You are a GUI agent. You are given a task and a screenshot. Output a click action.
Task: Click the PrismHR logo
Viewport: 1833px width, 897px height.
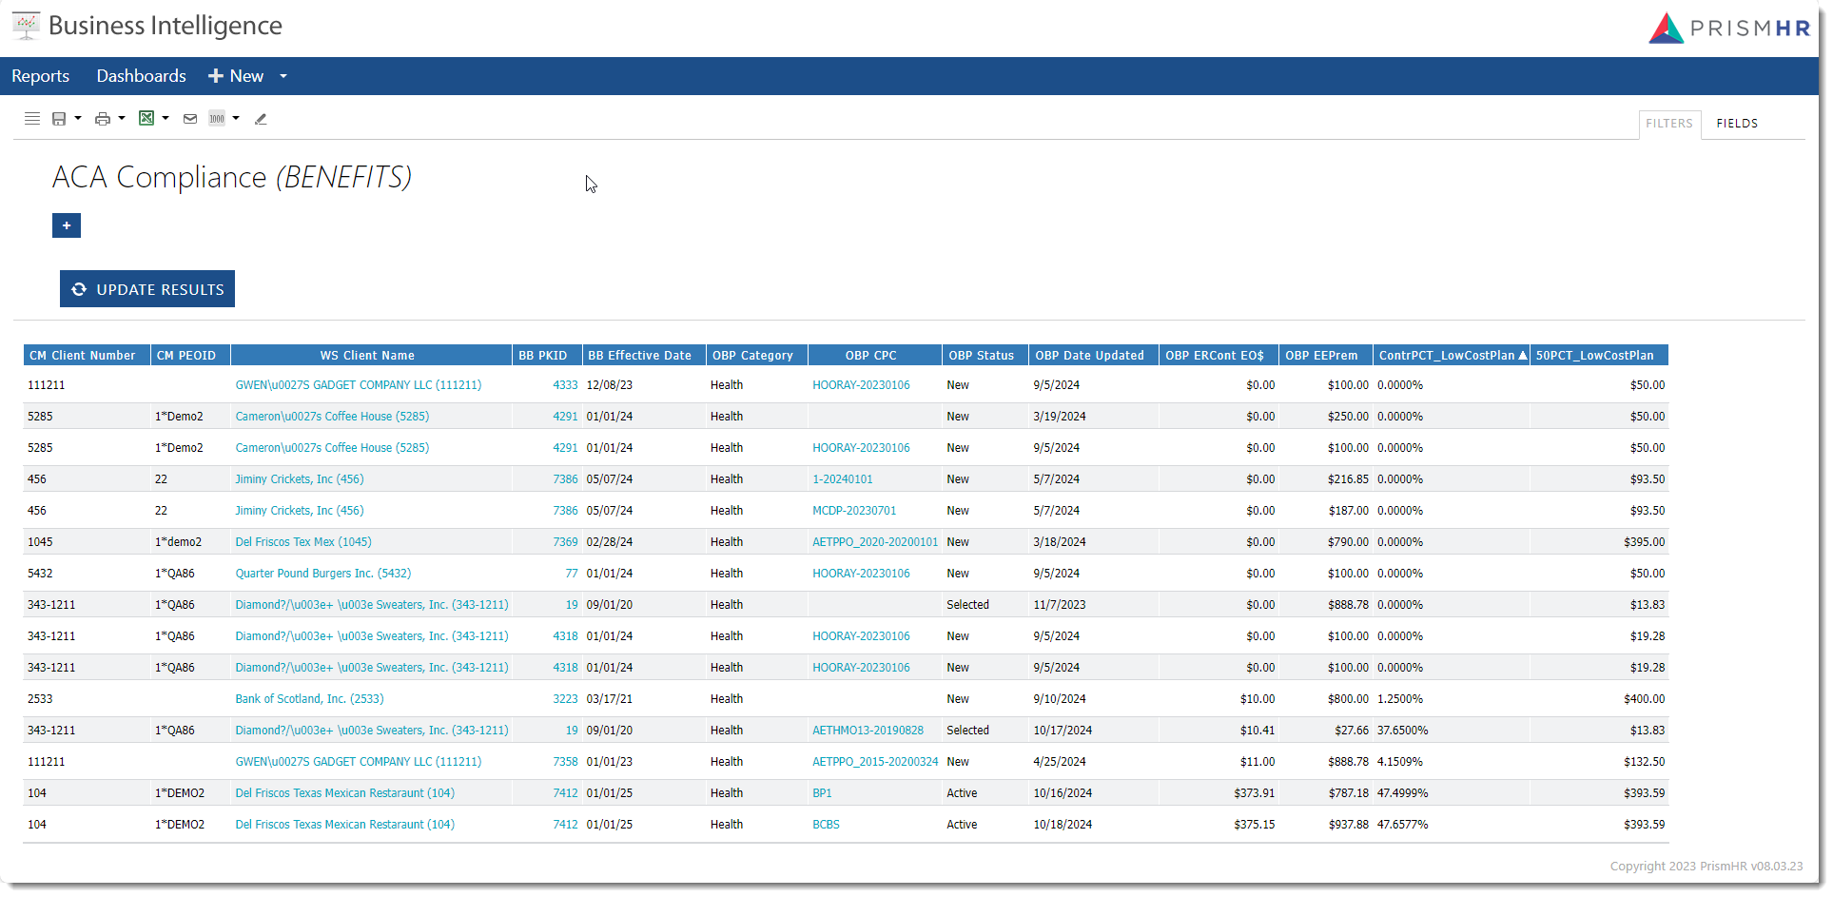1729,29
